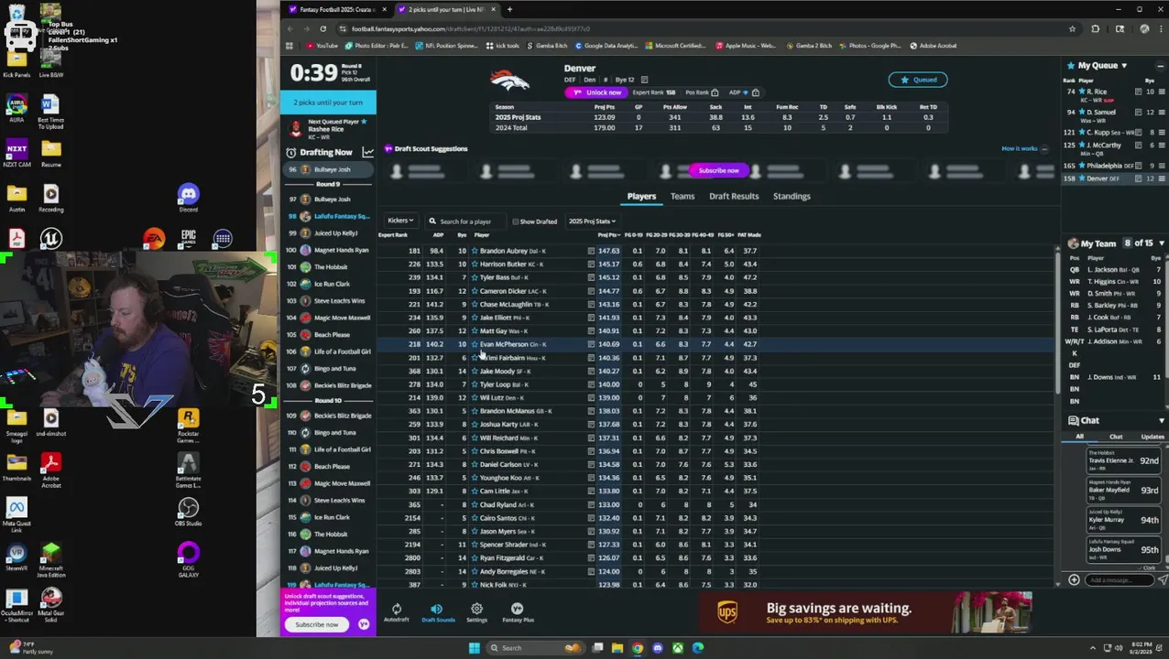Open the 2025 Proj Stats dropdown
The height and width of the screenshot is (659, 1169).
click(592, 221)
